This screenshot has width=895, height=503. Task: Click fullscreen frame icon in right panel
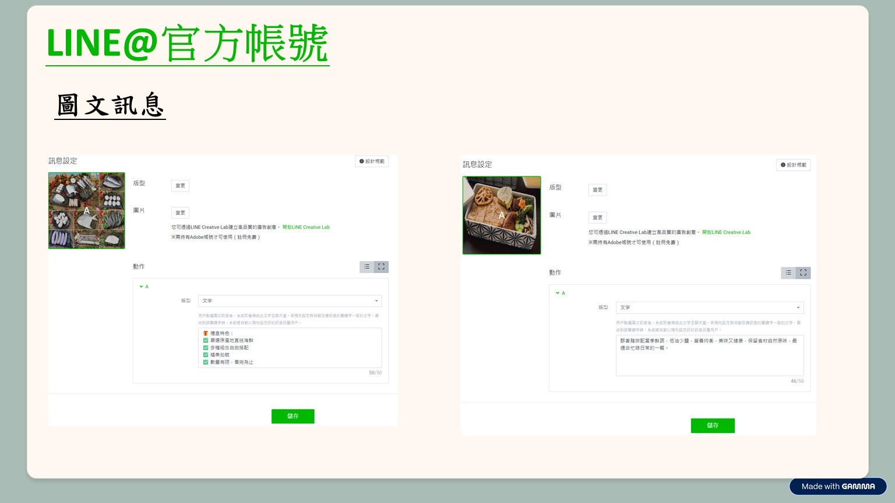click(x=803, y=272)
